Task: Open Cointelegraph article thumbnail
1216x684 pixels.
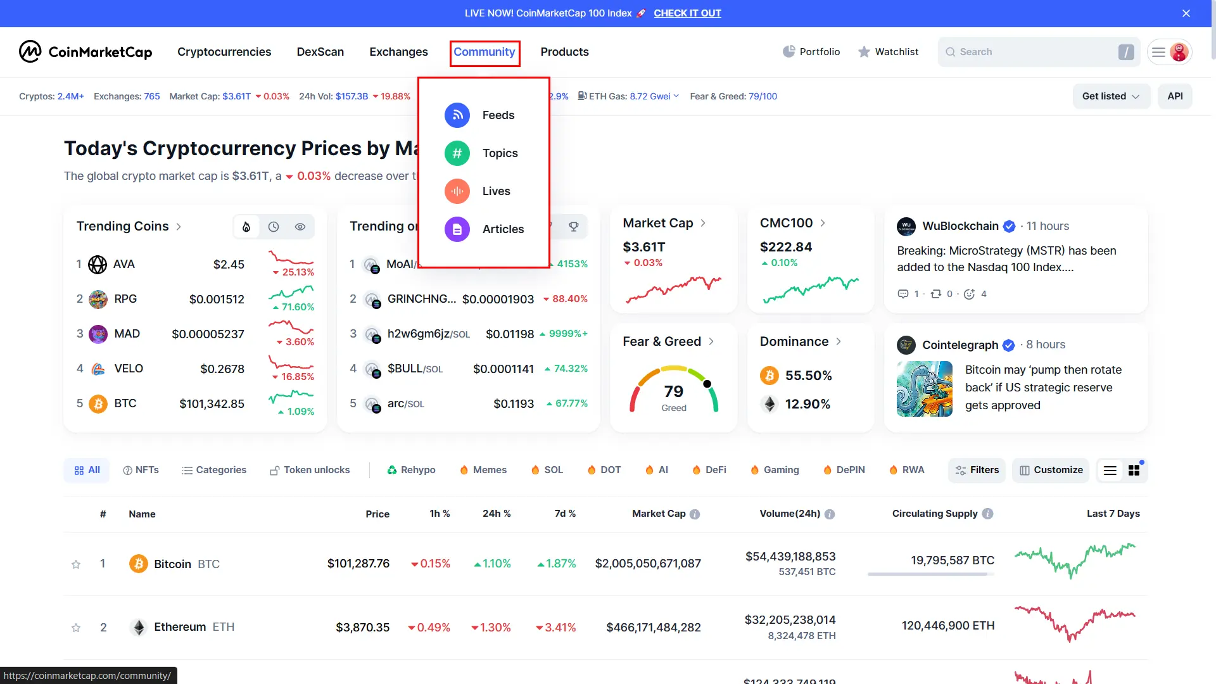Action: (925, 389)
